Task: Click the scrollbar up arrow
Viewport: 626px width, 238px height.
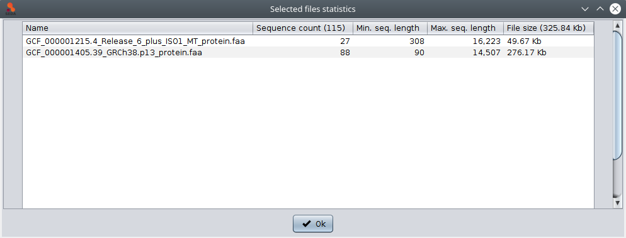Action: click(618, 26)
